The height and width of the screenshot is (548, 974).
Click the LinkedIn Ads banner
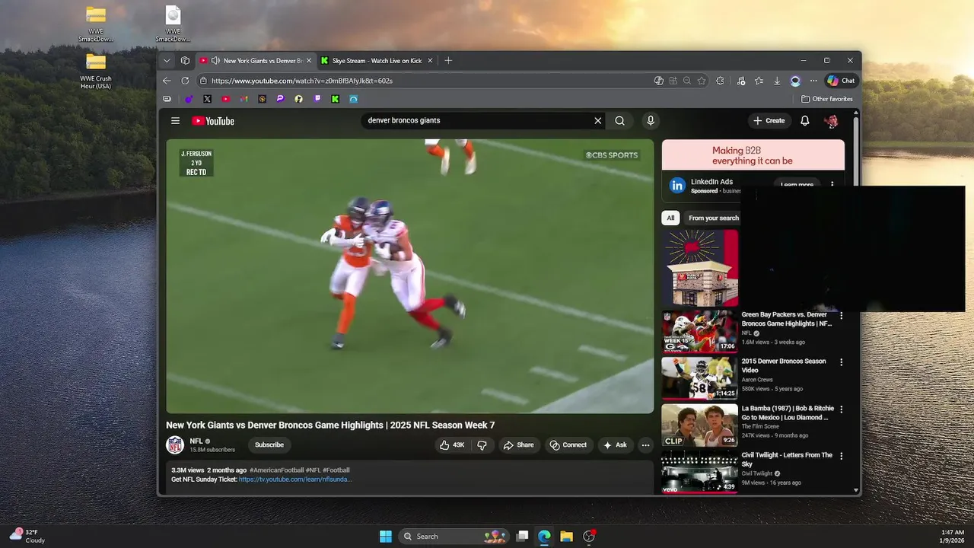[753, 155]
